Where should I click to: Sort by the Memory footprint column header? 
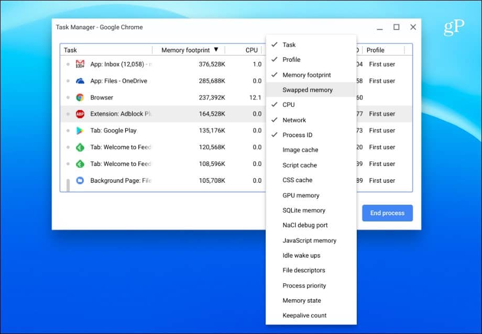189,50
